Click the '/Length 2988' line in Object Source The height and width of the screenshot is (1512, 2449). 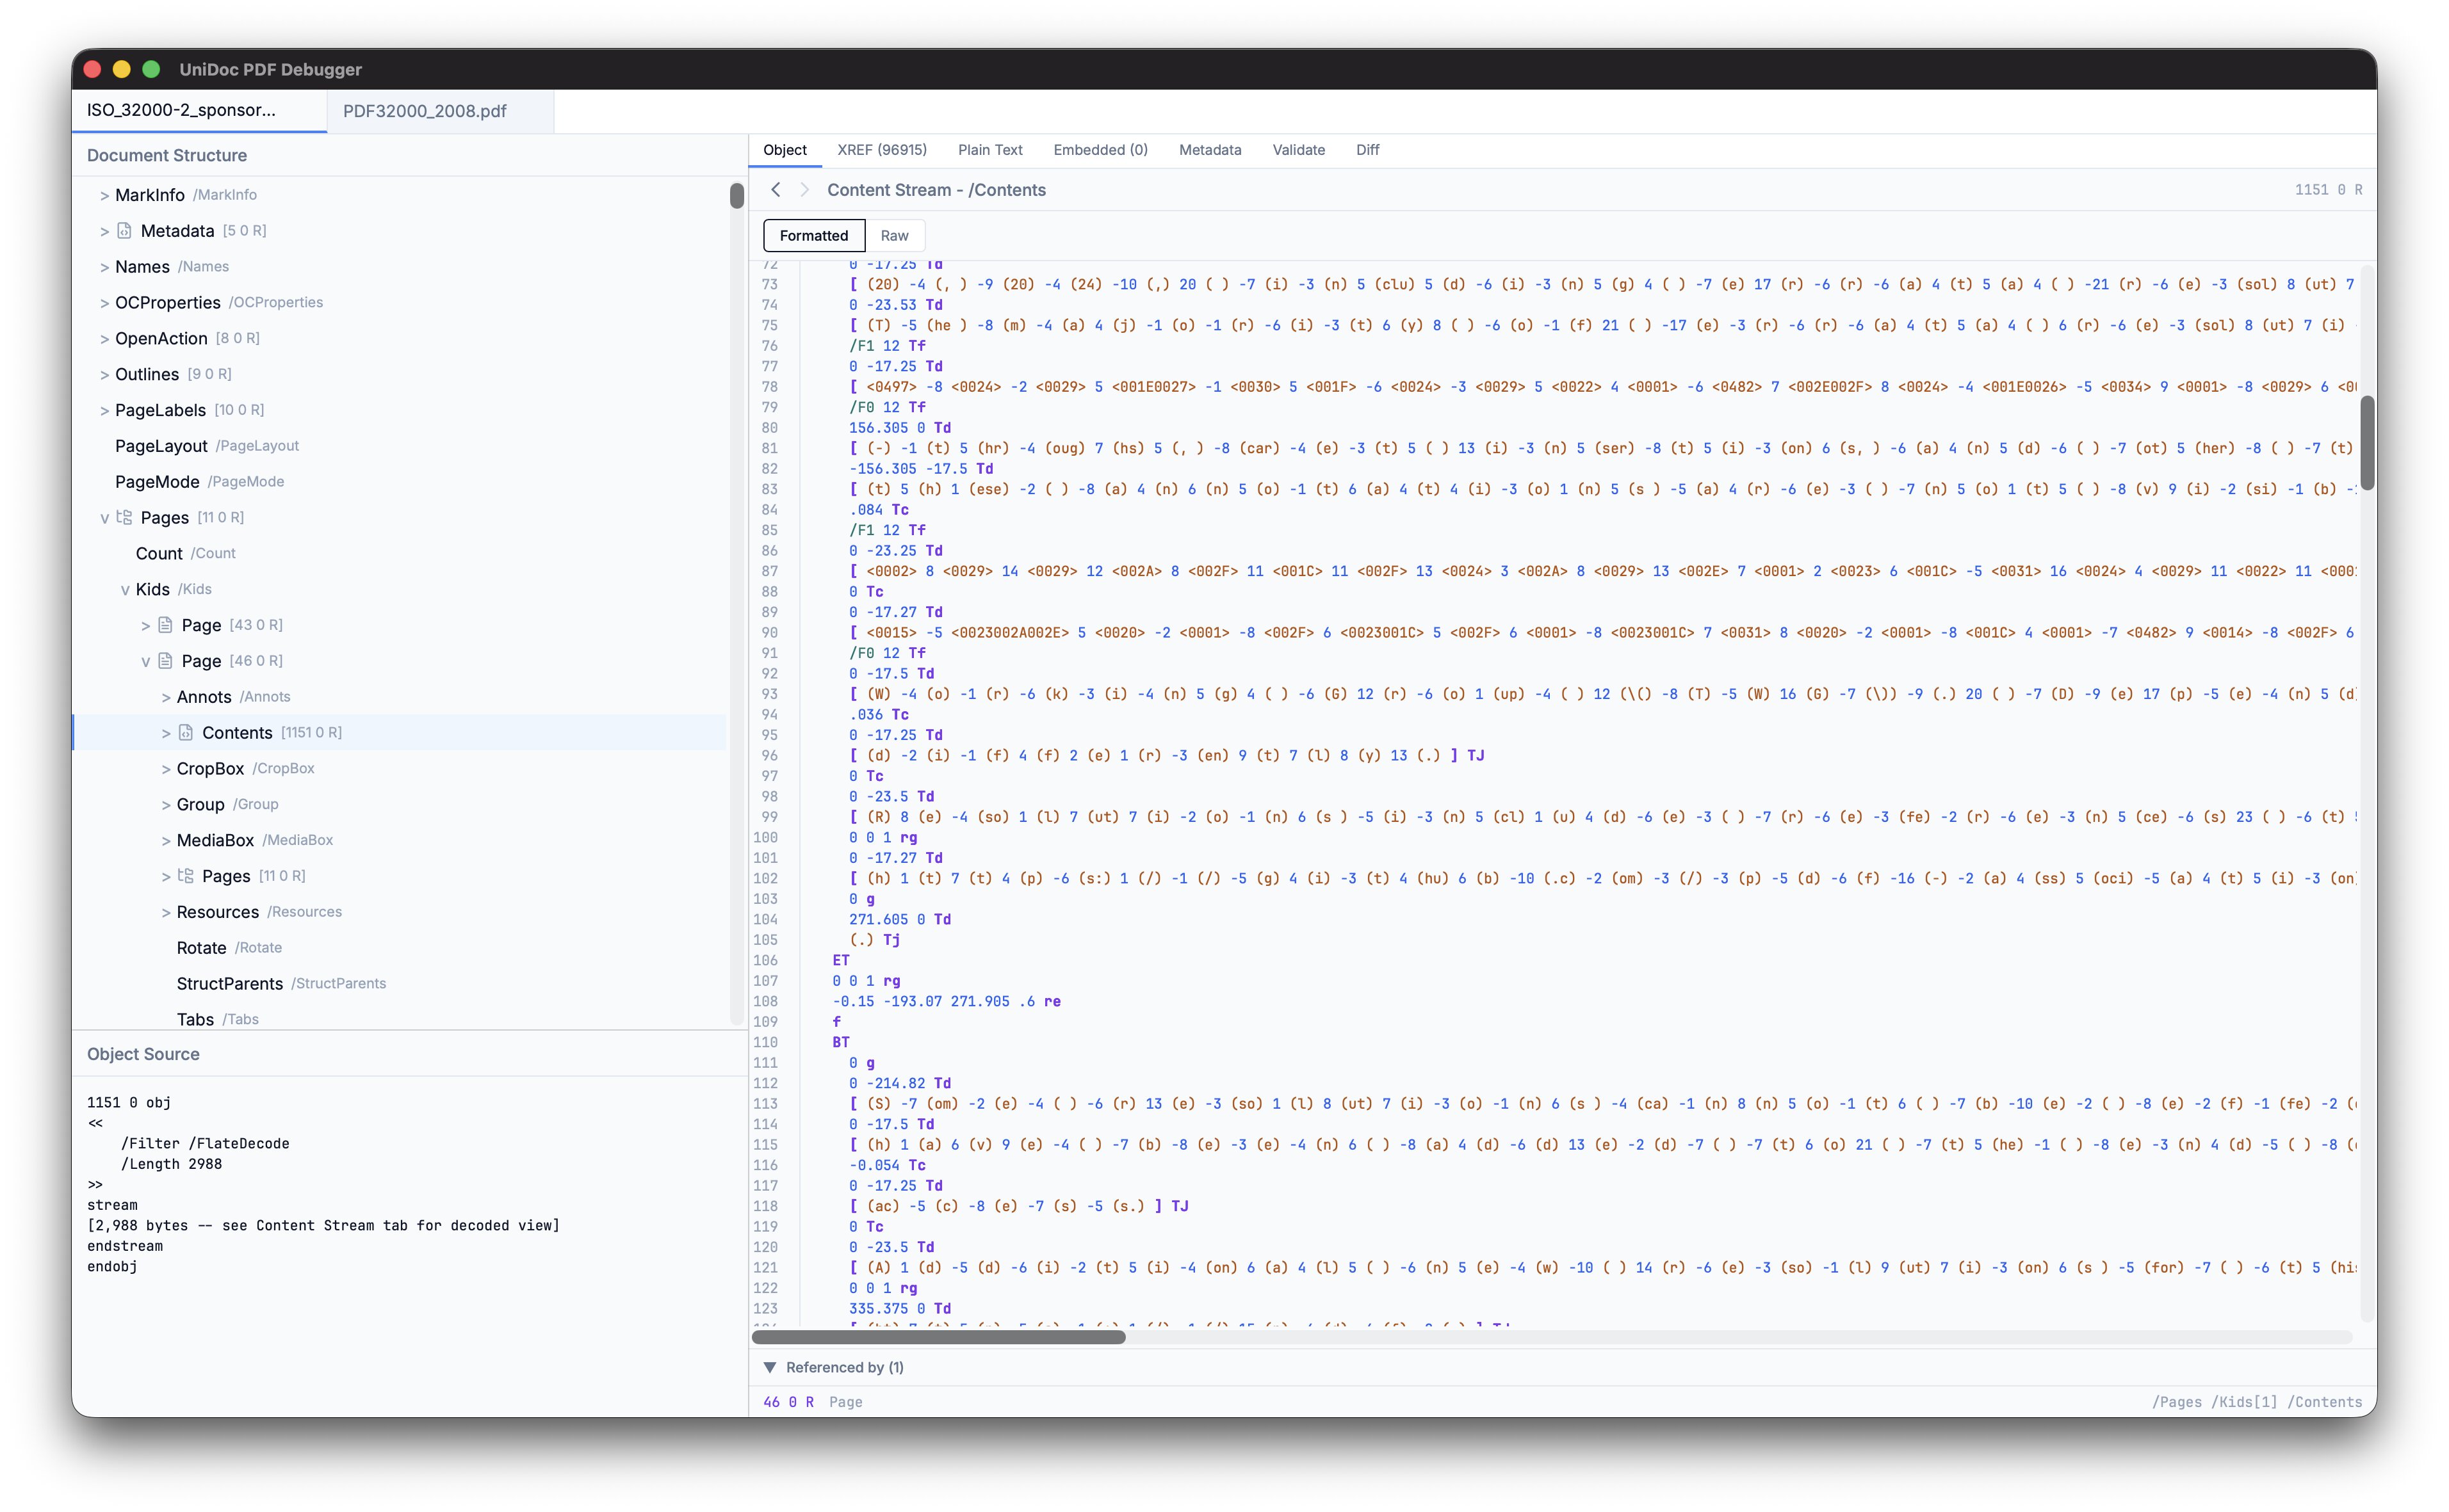pyautogui.click(x=171, y=1164)
